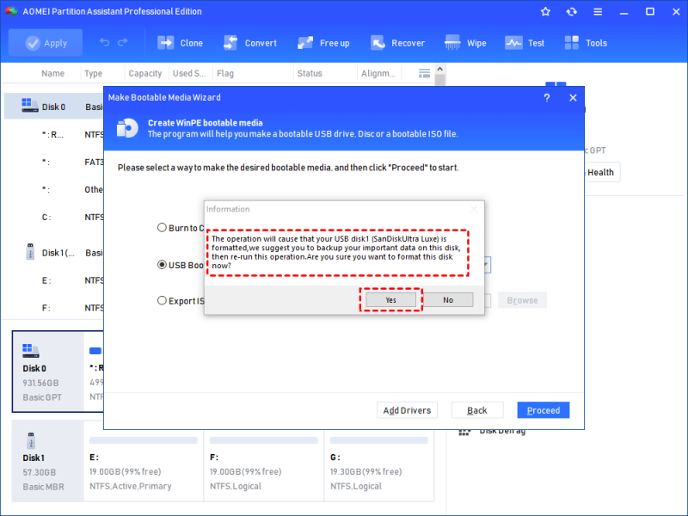Click the star favorite icon in title bar
The height and width of the screenshot is (516, 688).
point(545,12)
